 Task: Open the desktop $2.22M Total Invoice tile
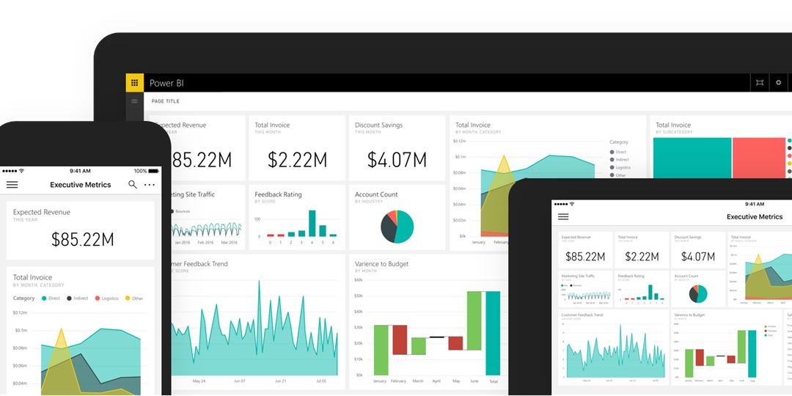pyautogui.click(x=297, y=149)
